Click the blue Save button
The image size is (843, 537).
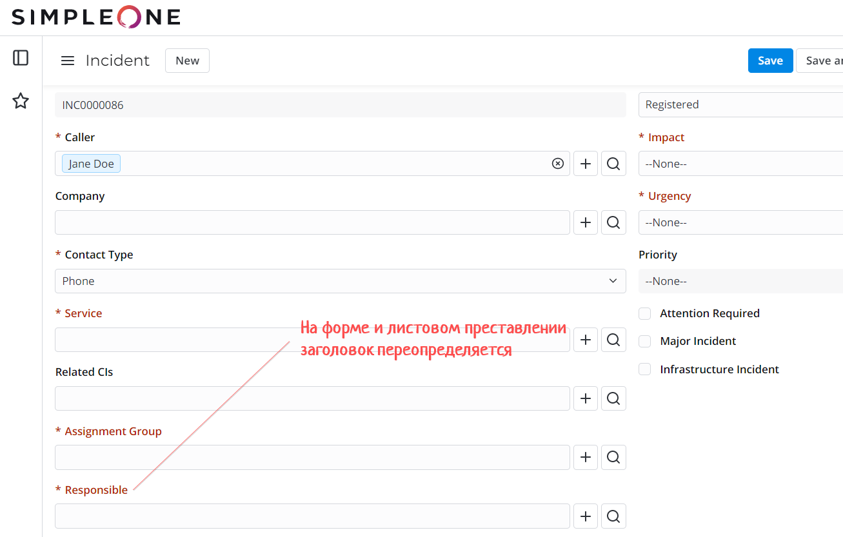[770, 61]
